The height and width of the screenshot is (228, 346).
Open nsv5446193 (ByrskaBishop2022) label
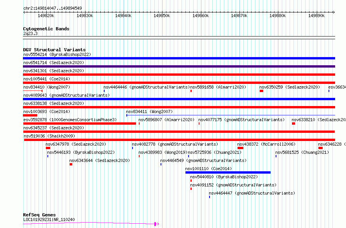point(81,152)
